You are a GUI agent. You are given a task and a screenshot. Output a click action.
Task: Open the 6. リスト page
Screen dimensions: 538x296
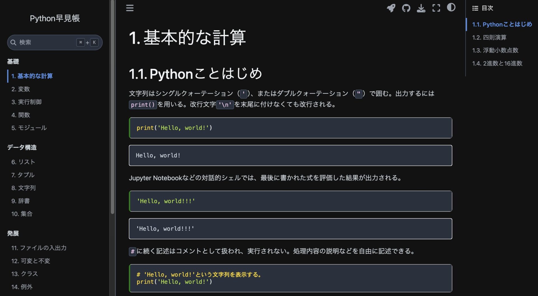click(x=23, y=162)
